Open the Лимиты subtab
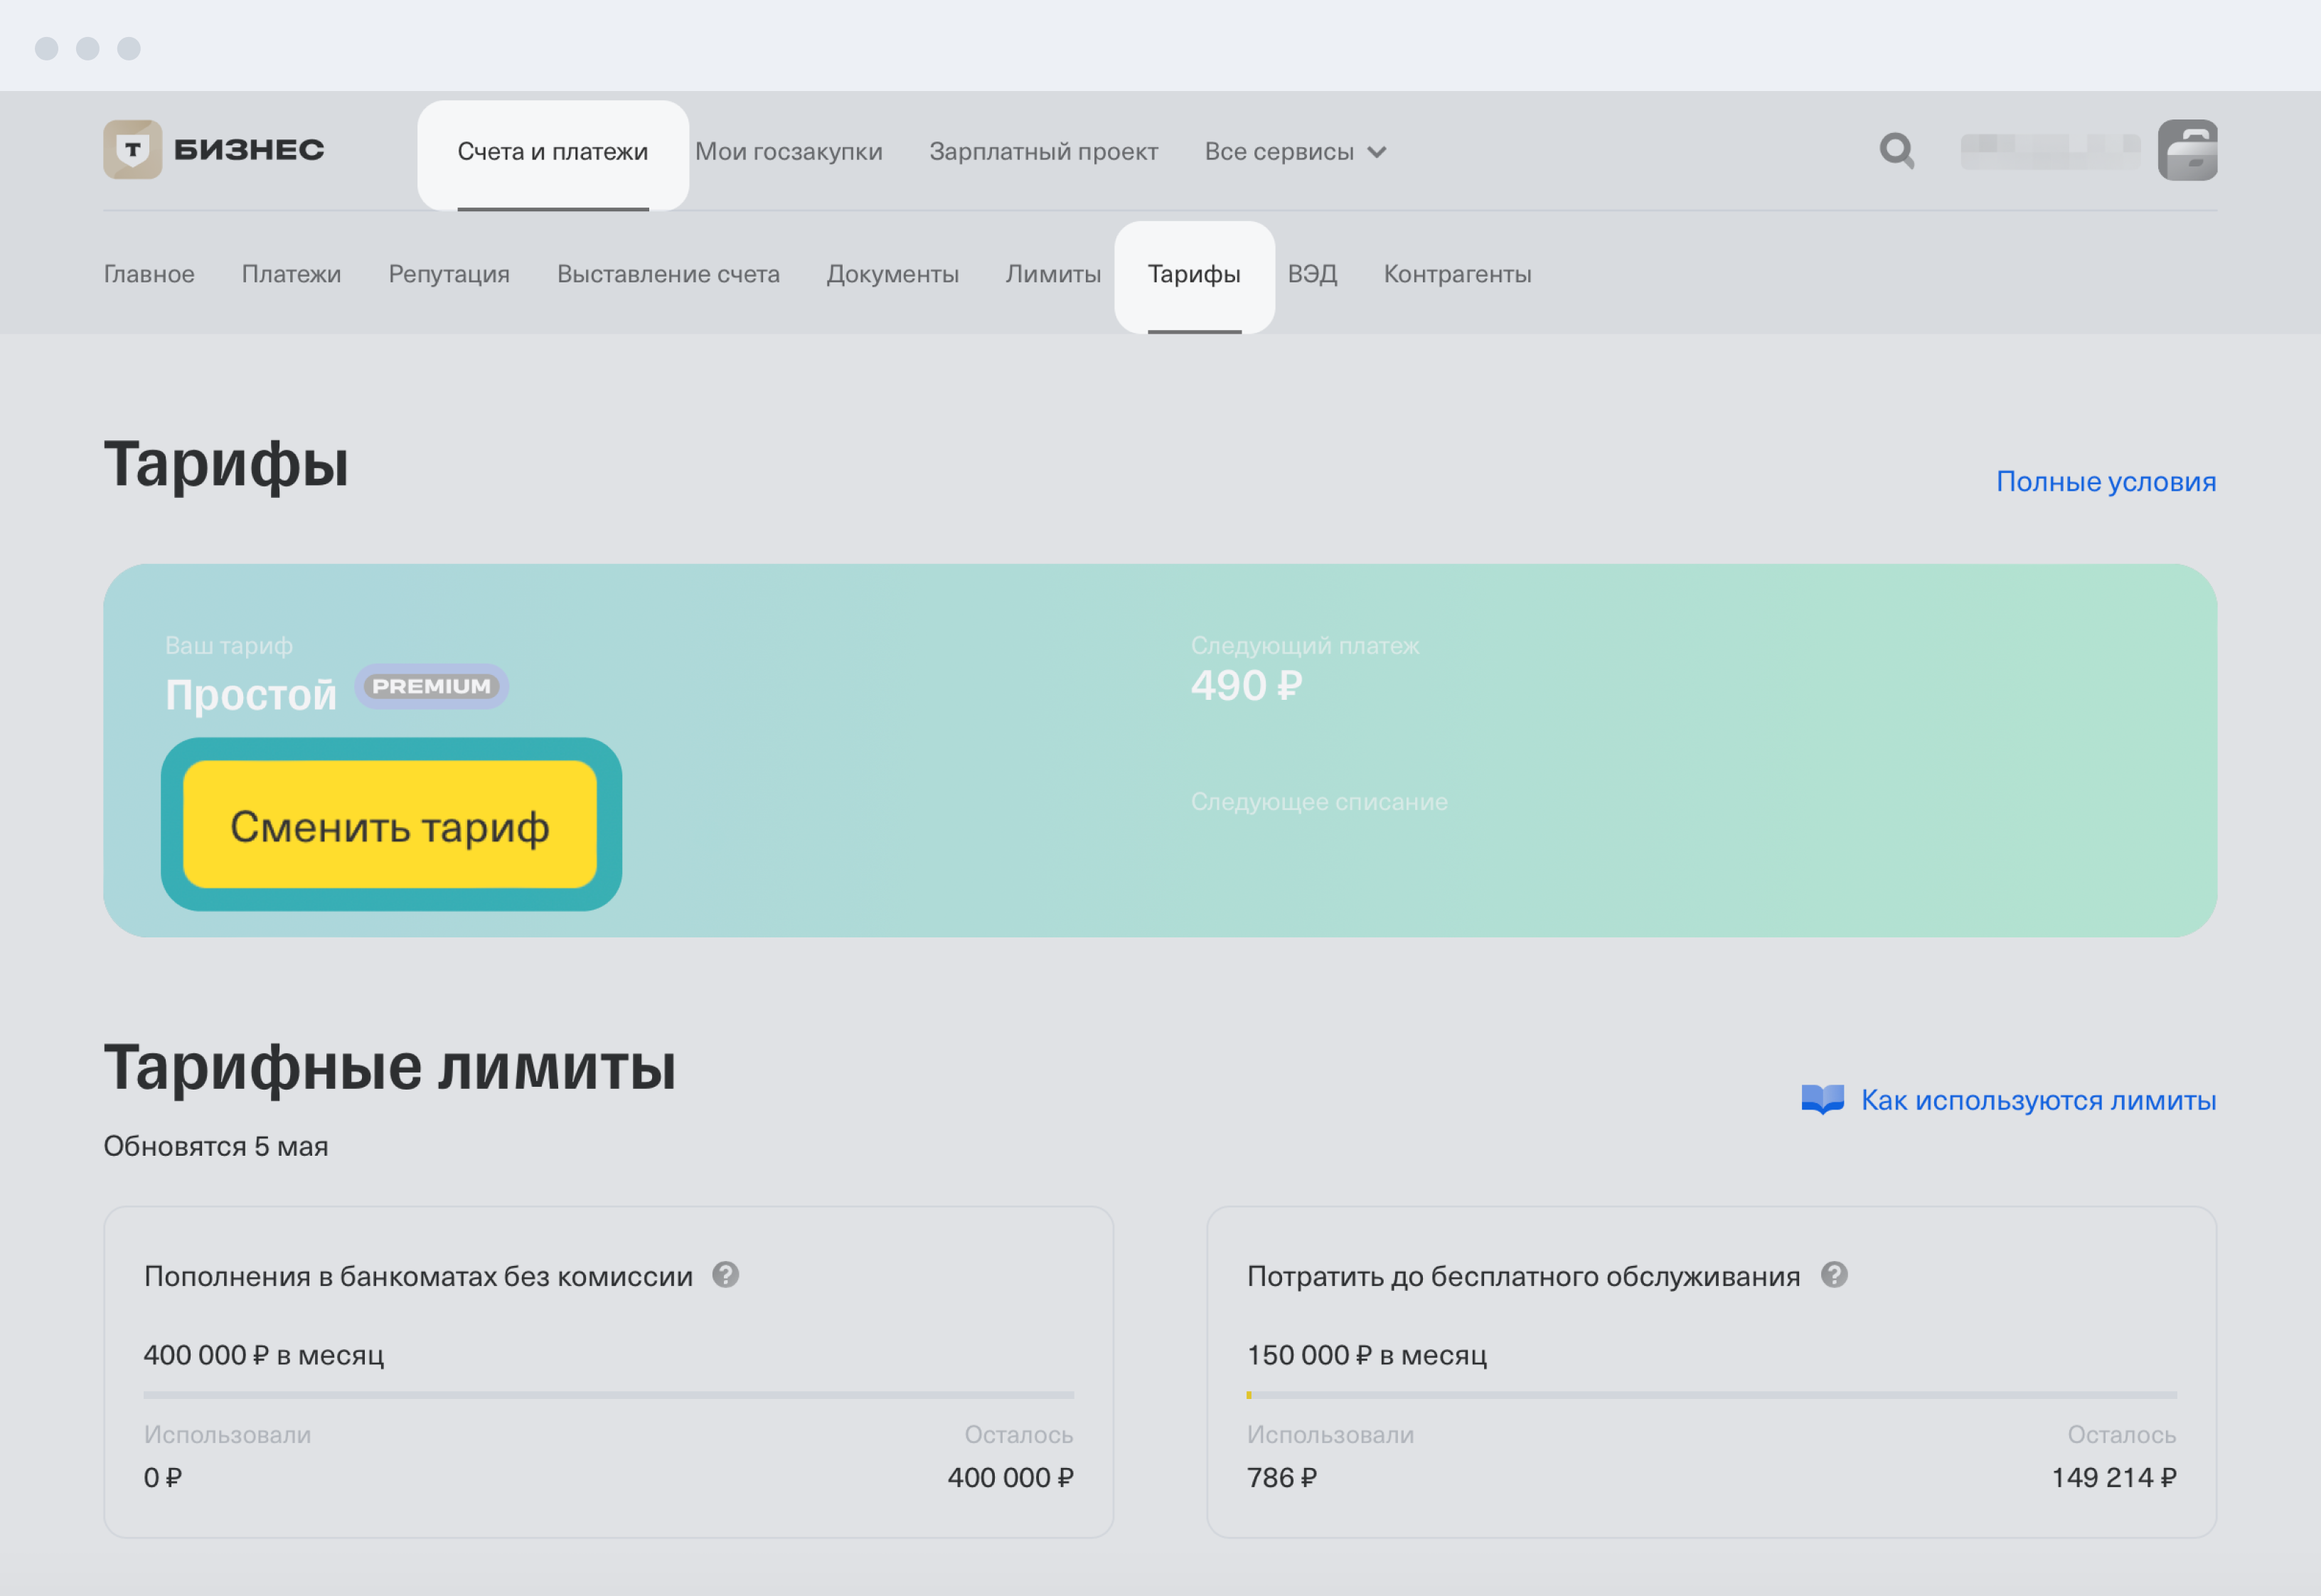The image size is (2321, 1596). [1052, 274]
